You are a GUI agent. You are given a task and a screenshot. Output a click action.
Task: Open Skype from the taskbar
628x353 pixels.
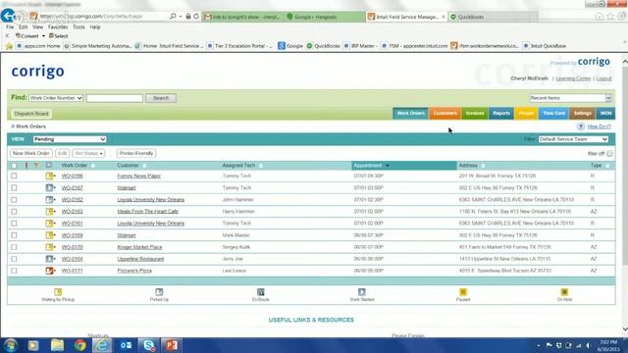(x=148, y=345)
